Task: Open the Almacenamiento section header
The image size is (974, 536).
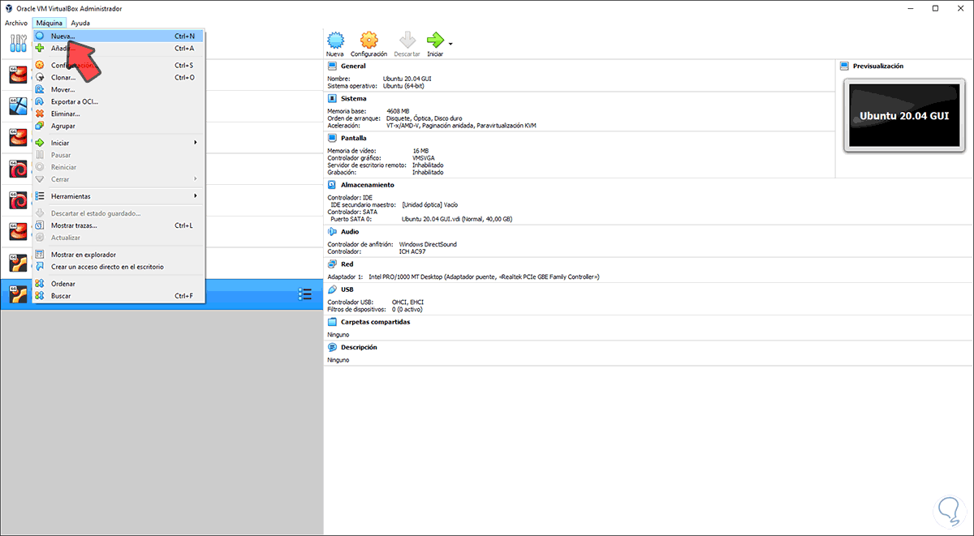Action: click(367, 185)
